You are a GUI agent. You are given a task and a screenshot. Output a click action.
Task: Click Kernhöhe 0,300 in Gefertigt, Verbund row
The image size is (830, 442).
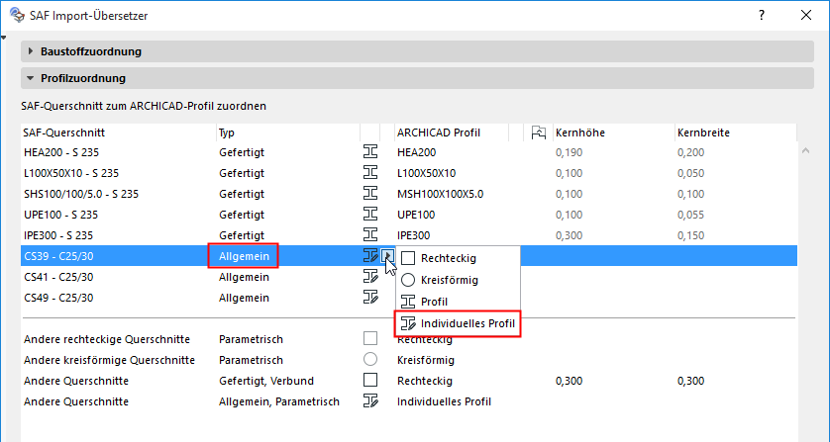[570, 381]
